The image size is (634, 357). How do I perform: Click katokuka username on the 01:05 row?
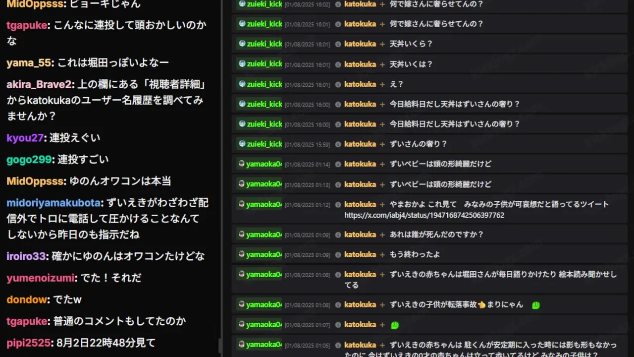point(360,345)
